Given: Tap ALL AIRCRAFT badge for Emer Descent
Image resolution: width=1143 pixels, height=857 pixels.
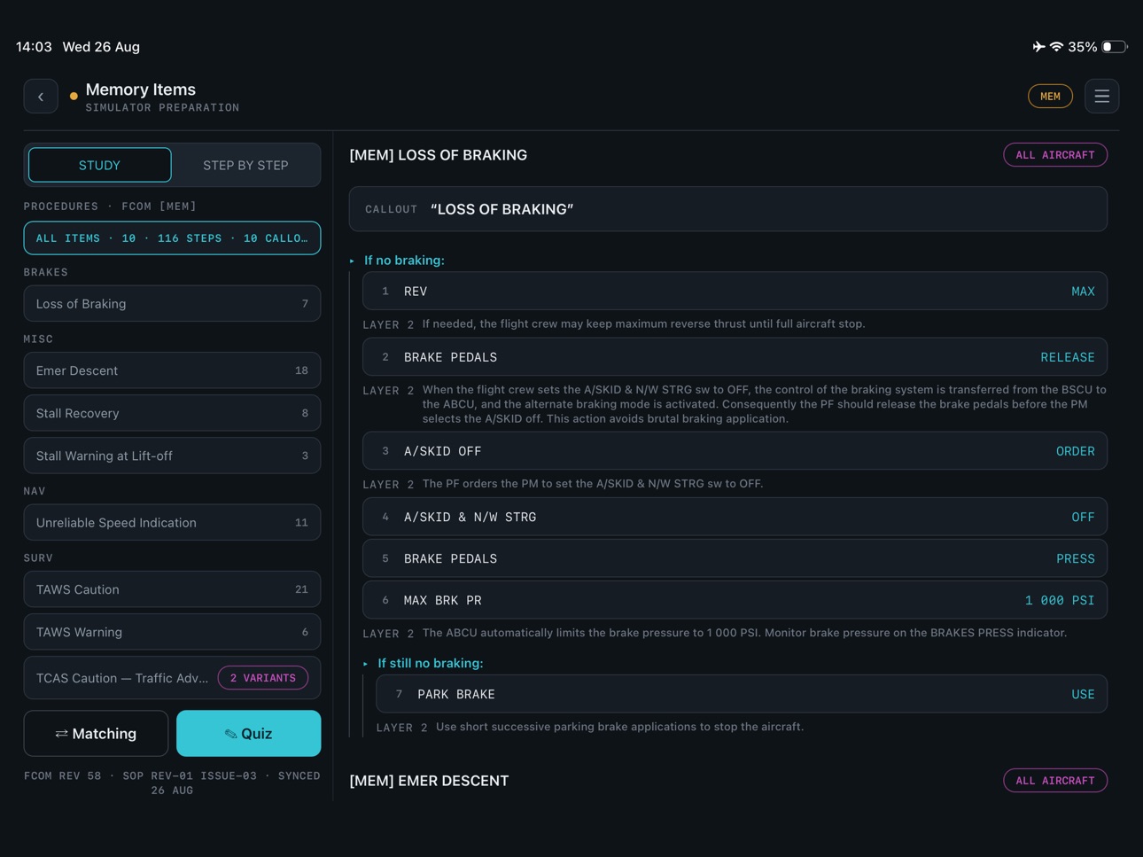Looking at the screenshot, I should [x=1055, y=781].
